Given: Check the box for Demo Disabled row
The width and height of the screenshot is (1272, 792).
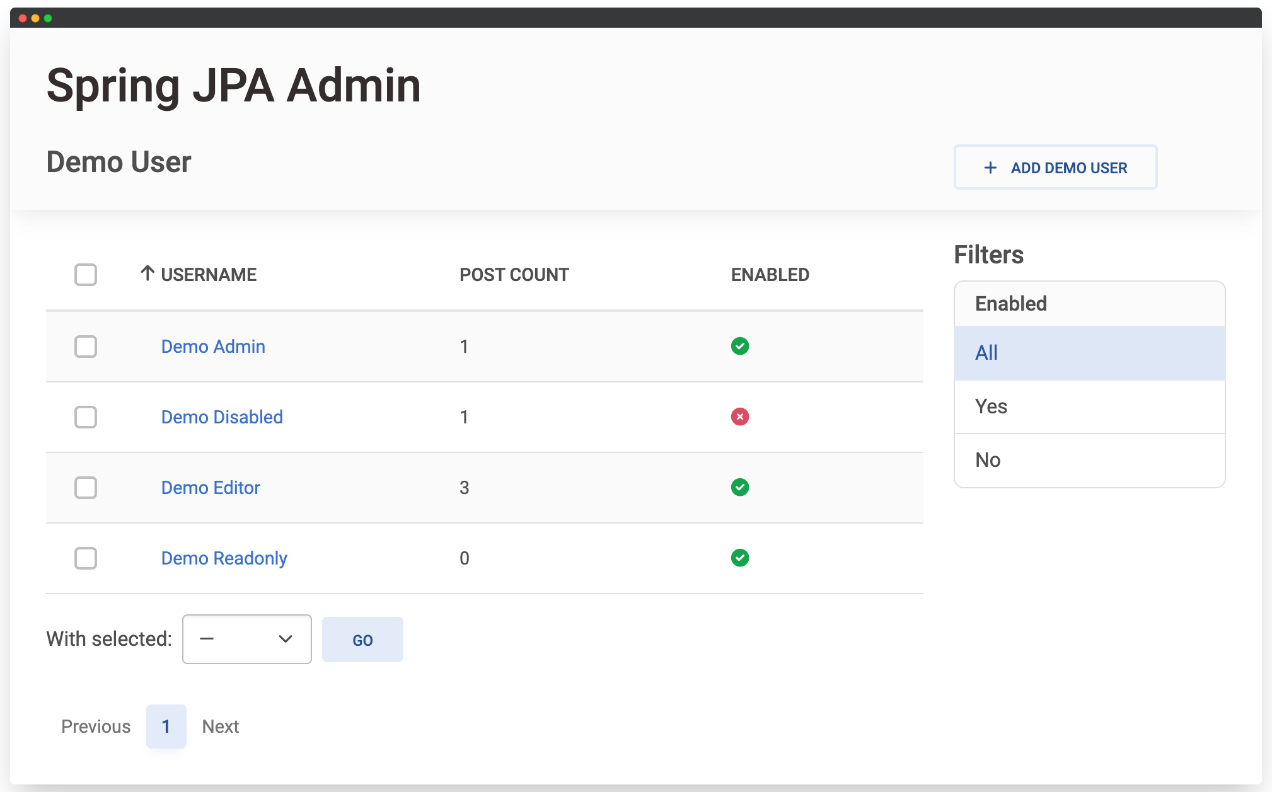Looking at the screenshot, I should point(86,417).
